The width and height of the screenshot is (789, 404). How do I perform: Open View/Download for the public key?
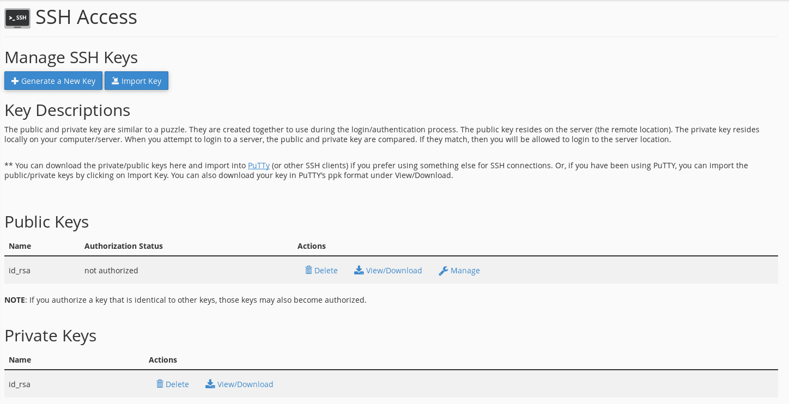[394, 270]
